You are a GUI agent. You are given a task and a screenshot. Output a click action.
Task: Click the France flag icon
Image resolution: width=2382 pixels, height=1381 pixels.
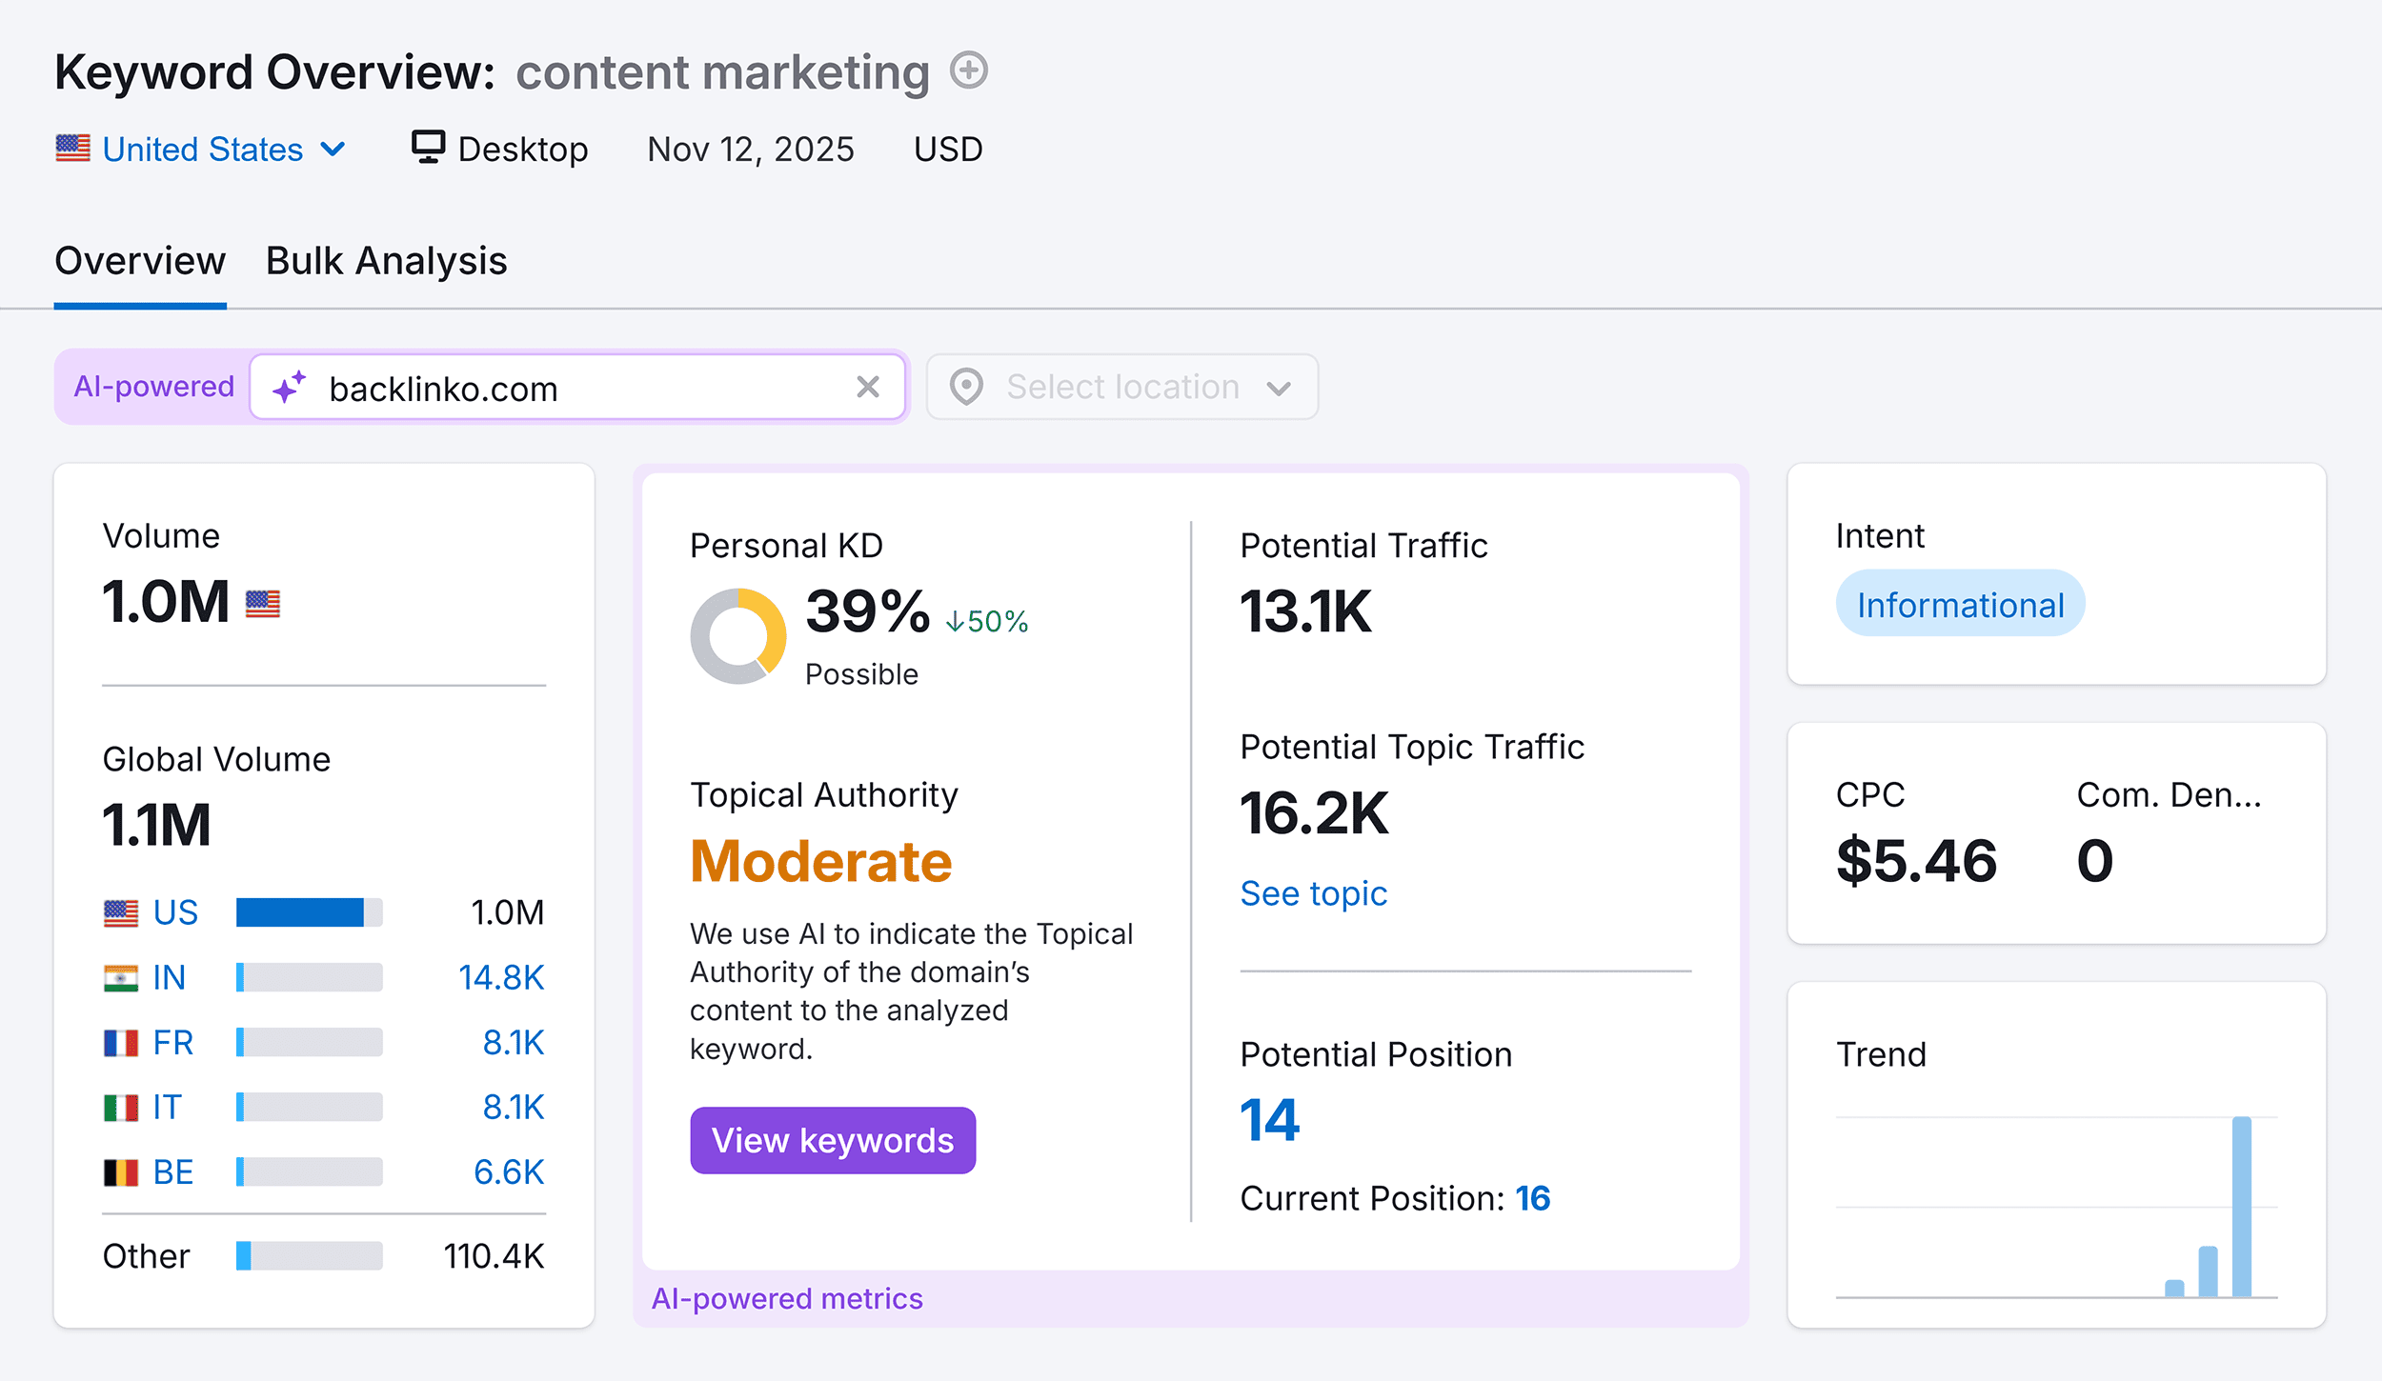122,1042
